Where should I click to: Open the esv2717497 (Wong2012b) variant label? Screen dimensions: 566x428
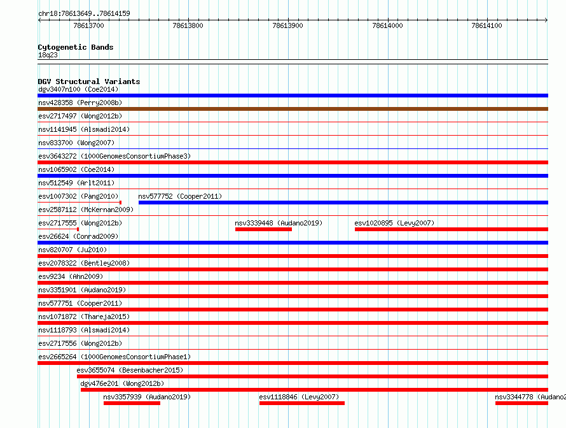(80, 116)
